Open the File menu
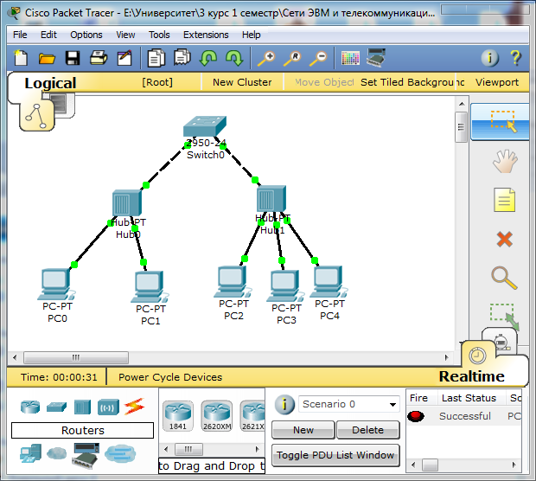This screenshot has width=536, height=481. coord(20,35)
